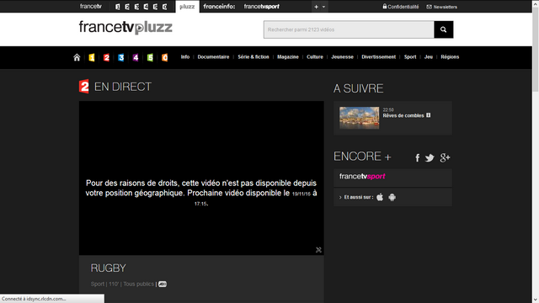Click the Rêves de combles thumbnail
This screenshot has width=539, height=303.
click(360, 118)
